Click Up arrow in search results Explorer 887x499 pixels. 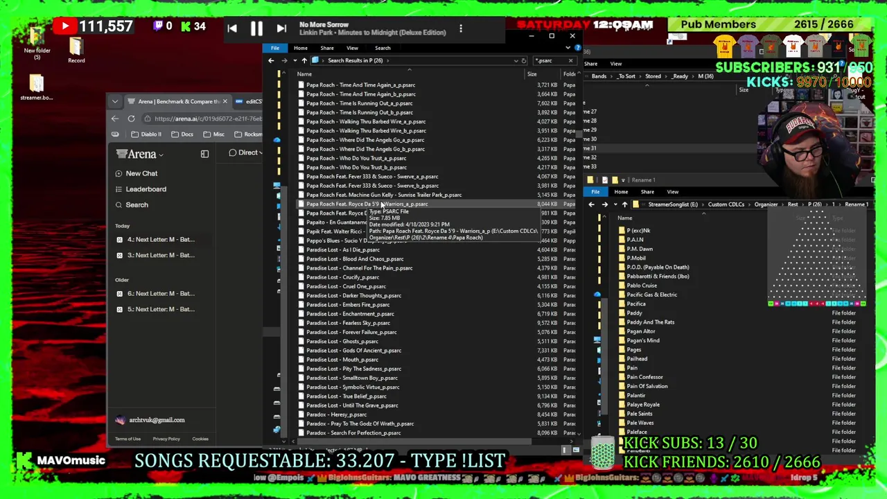click(304, 60)
